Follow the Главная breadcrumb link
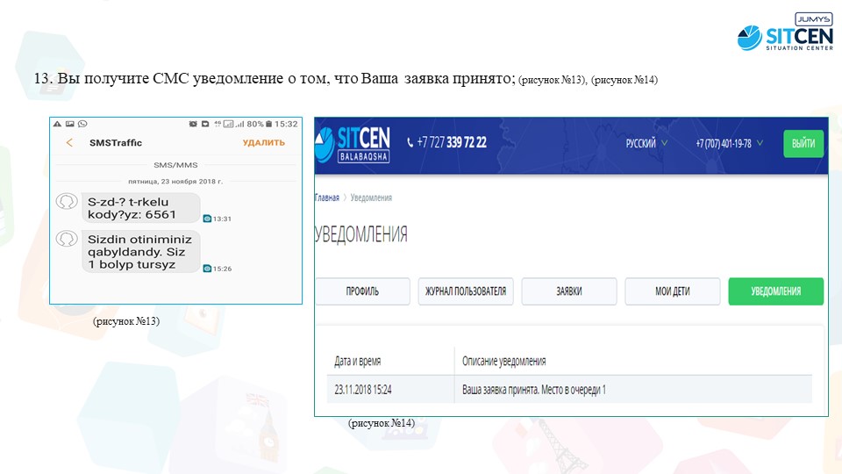Image resolution: width=842 pixels, height=474 pixels. (x=327, y=198)
